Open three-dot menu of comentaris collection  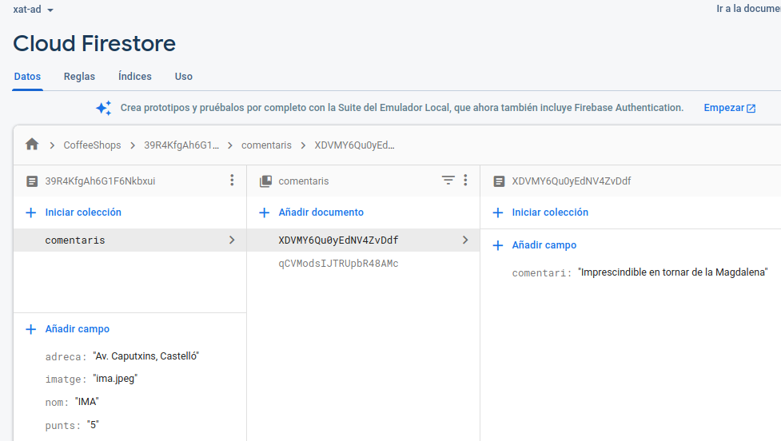465,181
